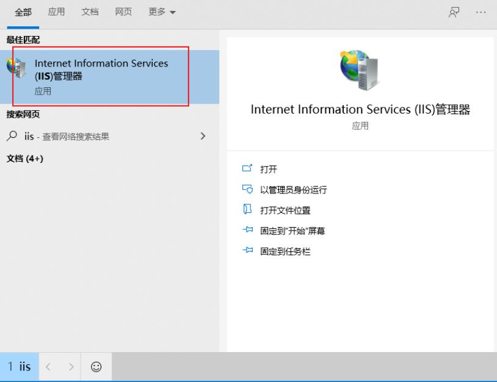
Task: Switch to the 应用 tab
Action: tap(56, 12)
